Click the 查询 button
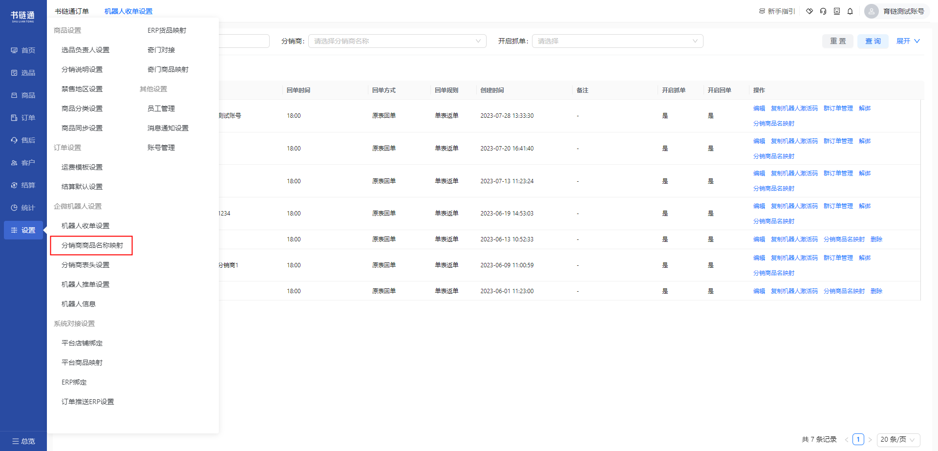Screen dimensions: 938x451 873,41
